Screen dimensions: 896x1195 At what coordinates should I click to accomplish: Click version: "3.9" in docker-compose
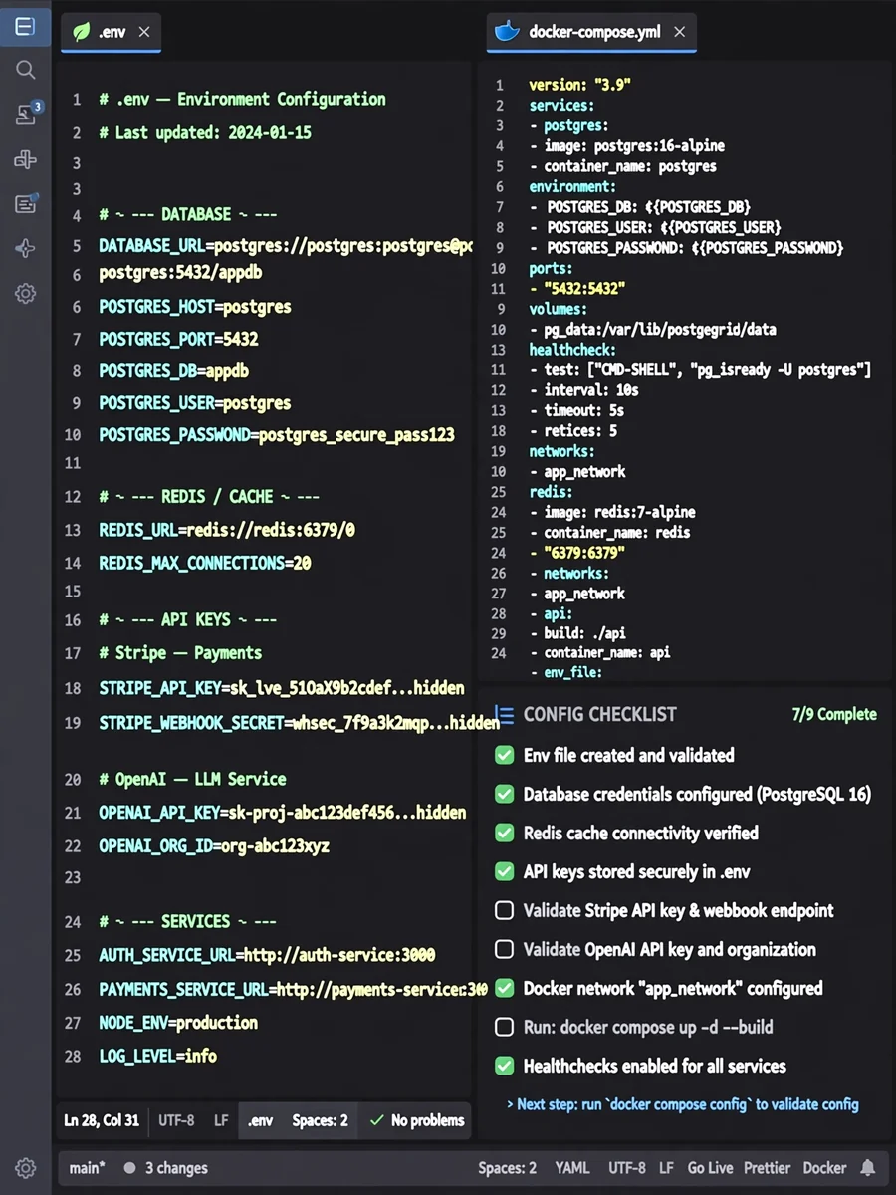[580, 85]
